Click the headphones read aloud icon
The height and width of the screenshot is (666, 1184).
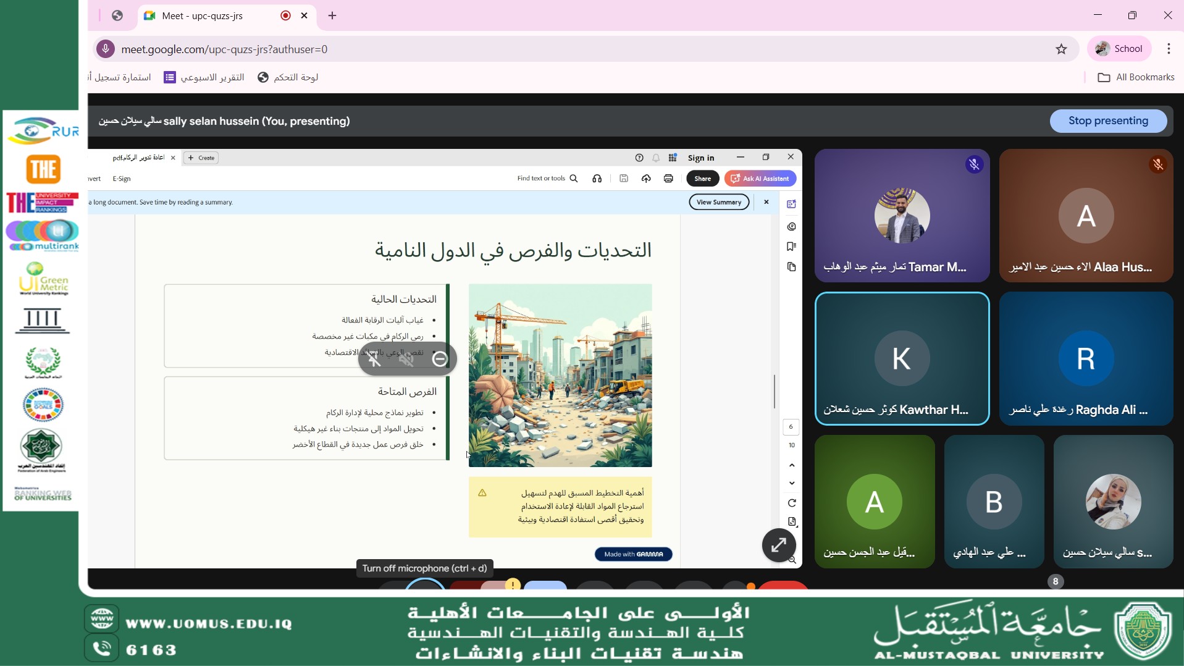pyautogui.click(x=597, y=179)
